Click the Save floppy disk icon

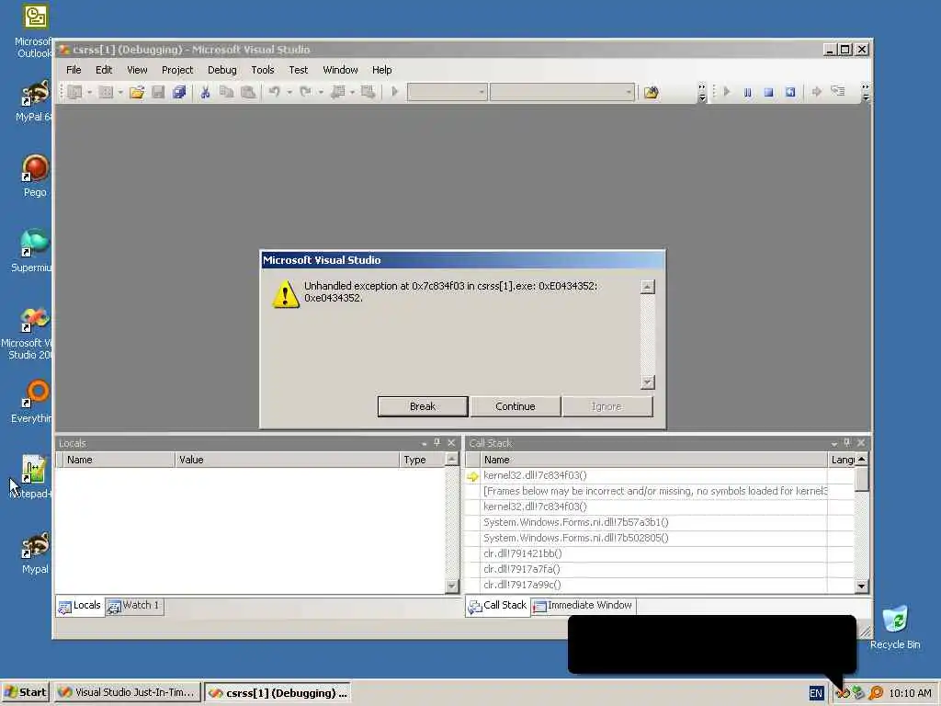158,92
